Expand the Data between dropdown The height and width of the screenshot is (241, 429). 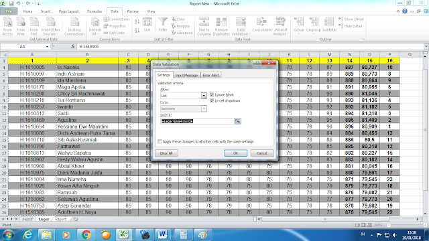[204, 108]
